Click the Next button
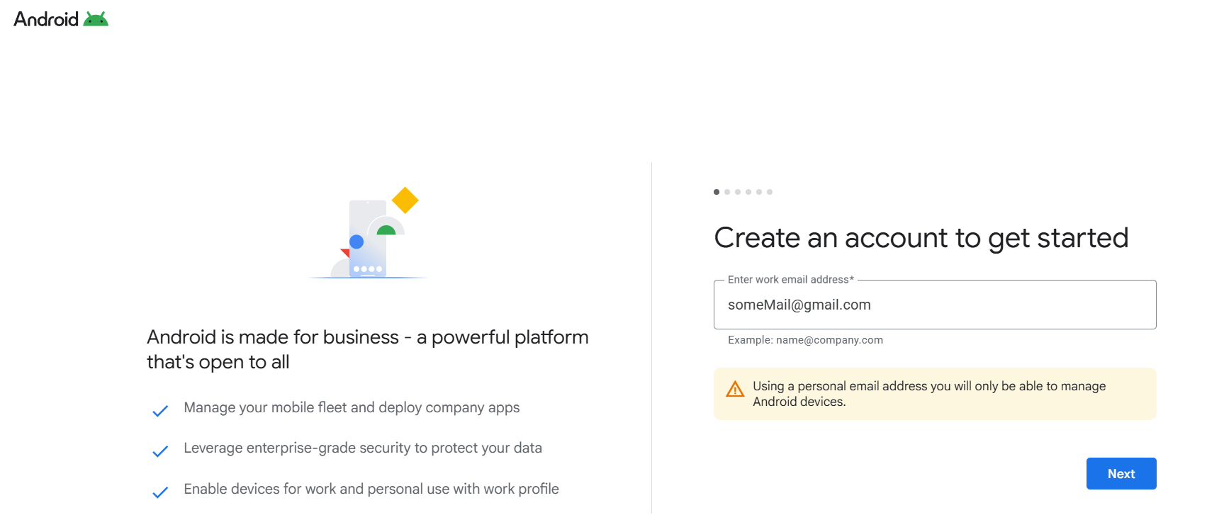Viewport: 1207px width, 532px height. pos(1121,473)
